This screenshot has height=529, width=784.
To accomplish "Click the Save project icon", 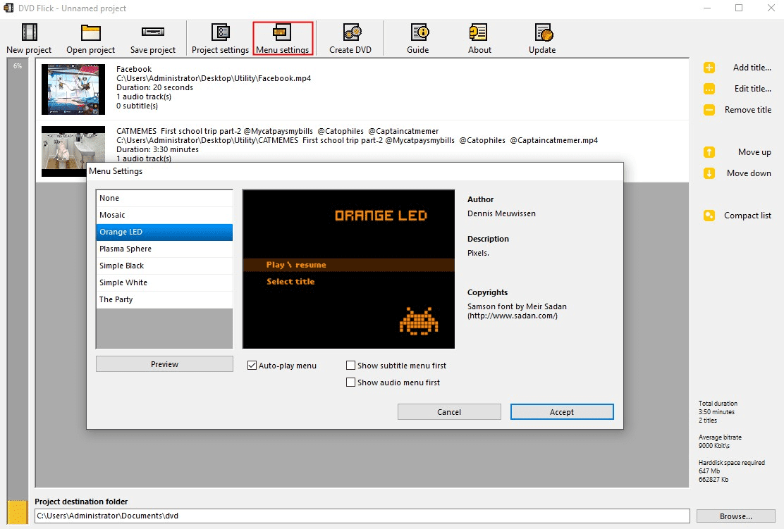I will (x=153, y=33).
